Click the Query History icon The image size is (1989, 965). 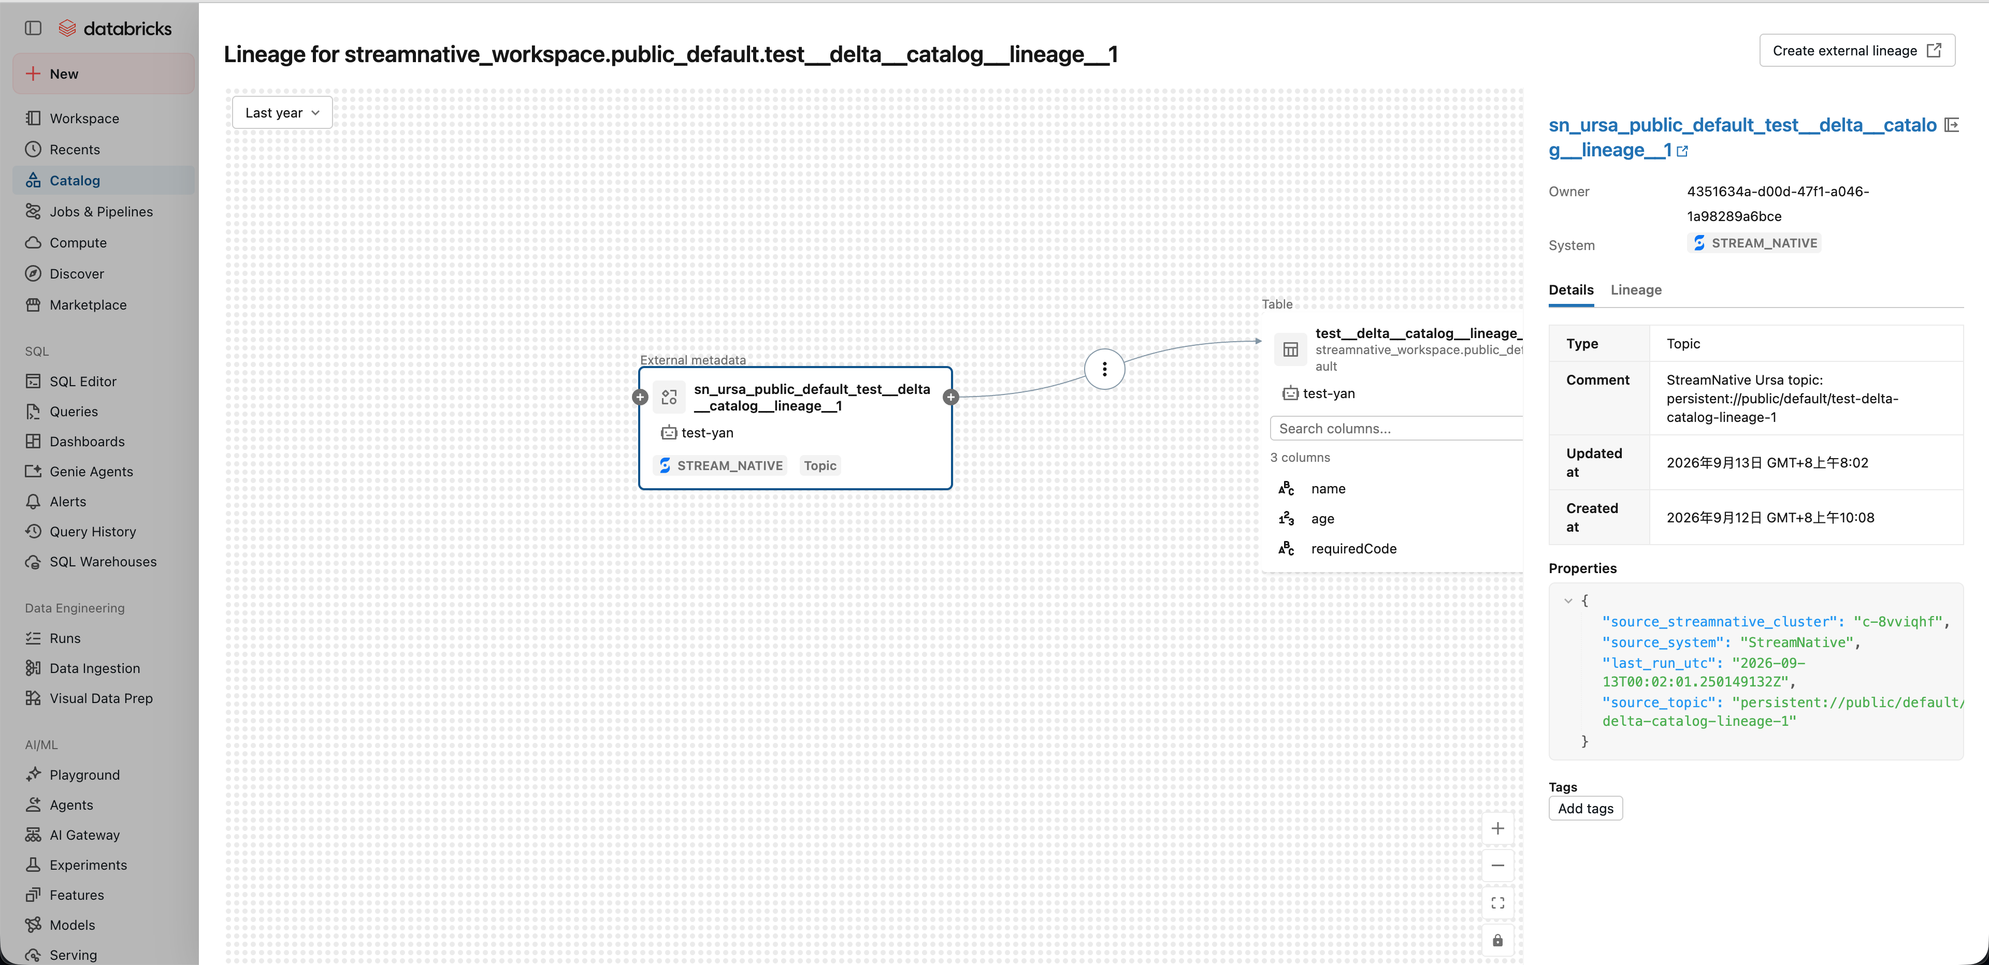[x=33, y=531]
